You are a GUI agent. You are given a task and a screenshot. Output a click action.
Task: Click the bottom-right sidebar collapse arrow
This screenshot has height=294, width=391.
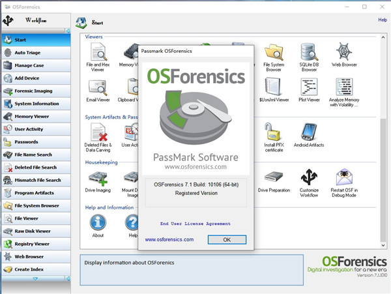(x=68, y=278)
